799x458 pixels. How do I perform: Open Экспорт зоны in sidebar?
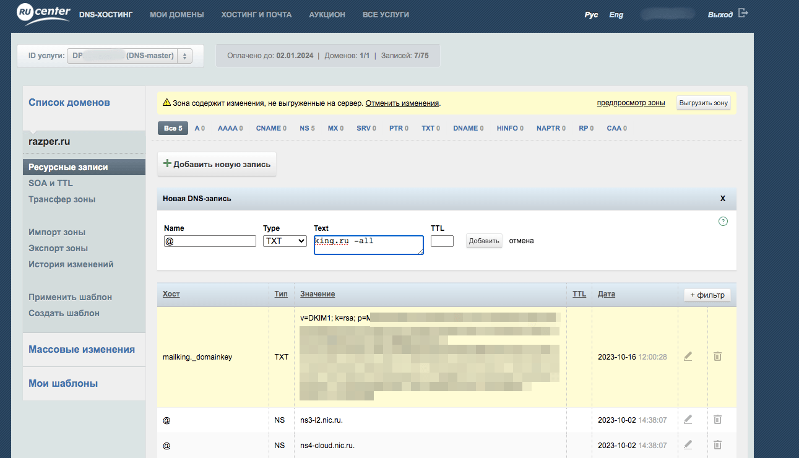58,248
